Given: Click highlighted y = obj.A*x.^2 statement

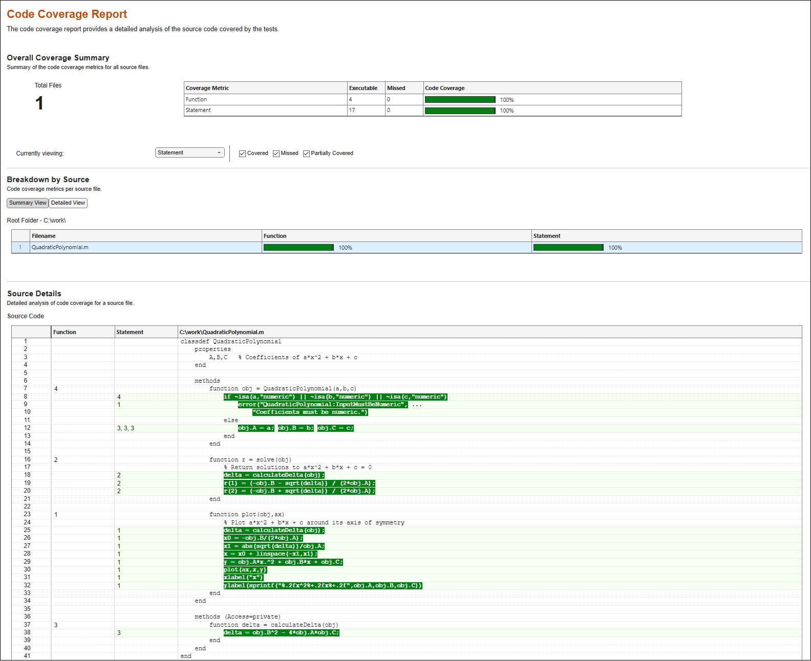Looking at the screenshot, I should click(283, 562).
